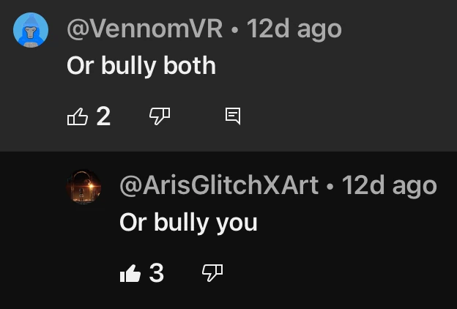The height and width of the screenshot is (309, 457).
Task: Click "12d ago" timestamp beside @VennomVR
Action: click(294, 29)
